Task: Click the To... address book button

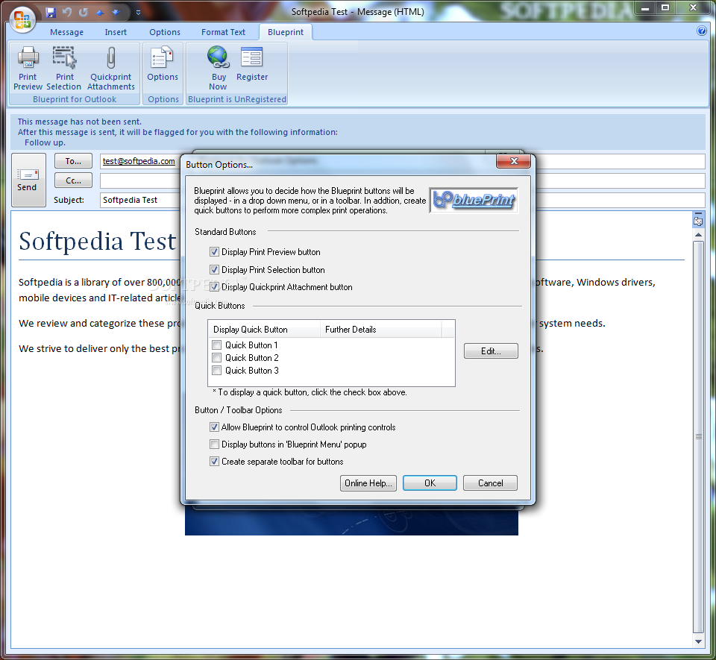Action: 73,160
